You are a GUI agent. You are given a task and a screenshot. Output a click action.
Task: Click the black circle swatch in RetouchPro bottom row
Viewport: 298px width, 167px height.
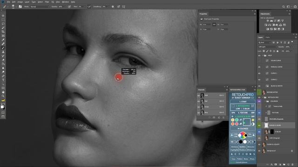click(241, 141)
